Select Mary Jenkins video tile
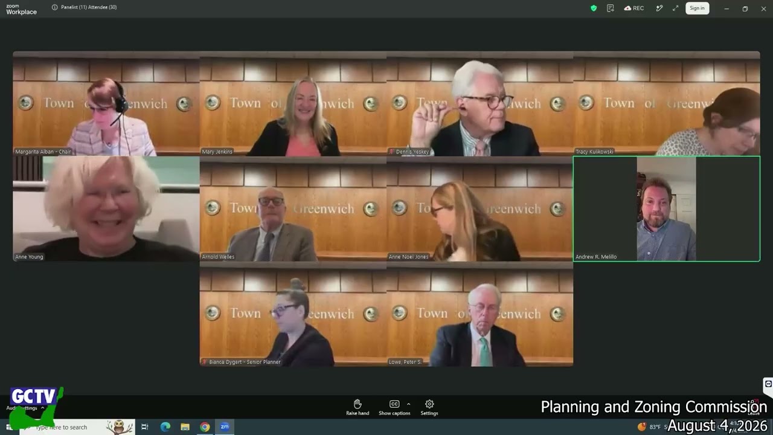773x435 pixels. (293, 103)
